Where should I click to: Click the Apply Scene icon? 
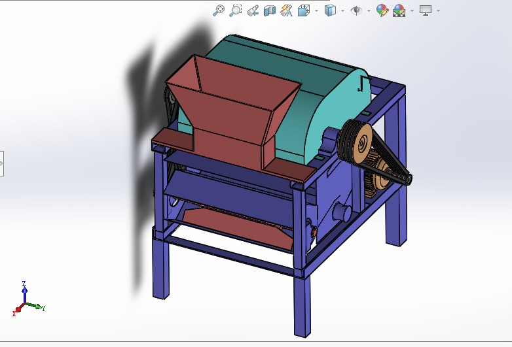(x=399, y=10)
